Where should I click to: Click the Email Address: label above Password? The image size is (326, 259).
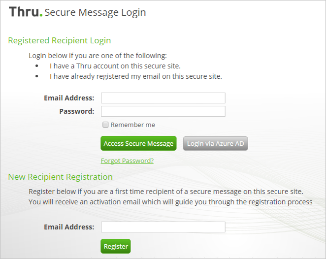69,98
